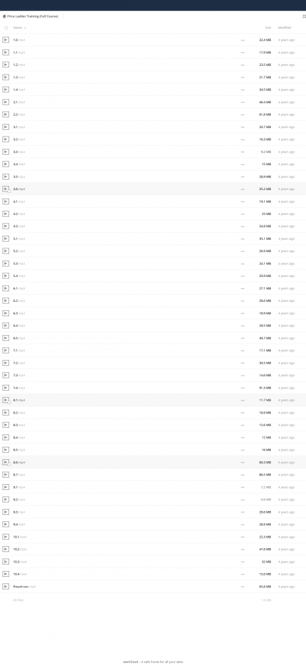This screenshot has height=669, width=306.
Task: Check the checkbox on the 8.6.mp4 row
Action: tap(9, 465)
